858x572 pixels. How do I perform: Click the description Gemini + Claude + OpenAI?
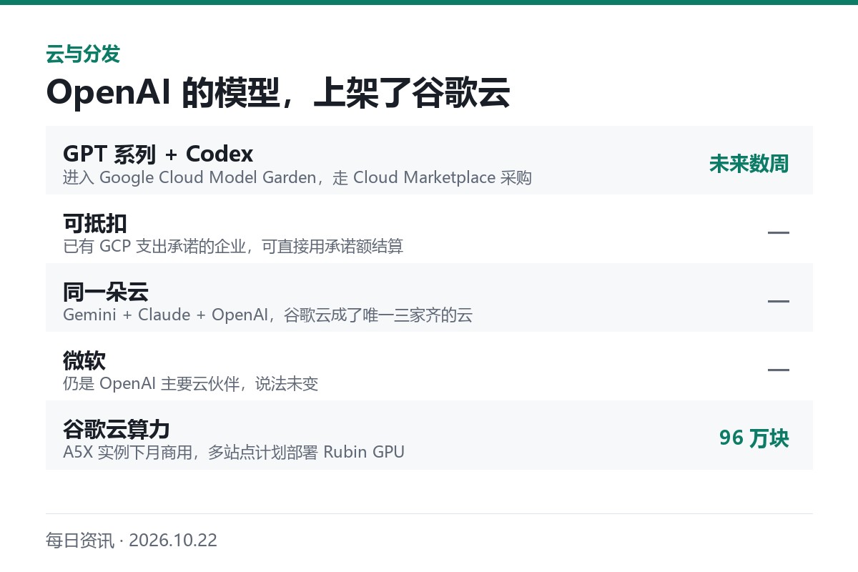[x=267, y=315]
